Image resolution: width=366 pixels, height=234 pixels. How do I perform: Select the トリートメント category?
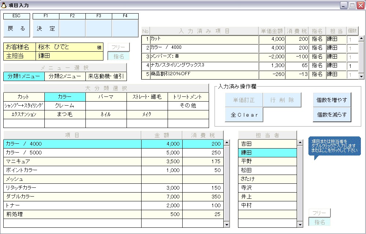(x=188, y=97)
